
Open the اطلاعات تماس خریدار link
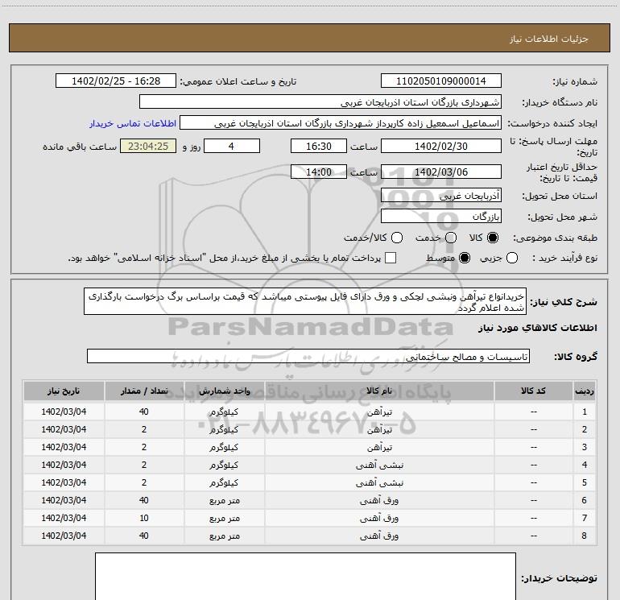[x=133, y=123]
